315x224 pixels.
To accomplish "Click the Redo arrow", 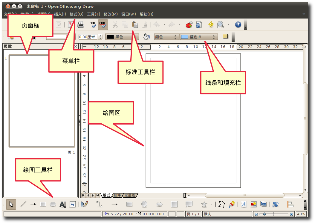I will click(172, 24).
